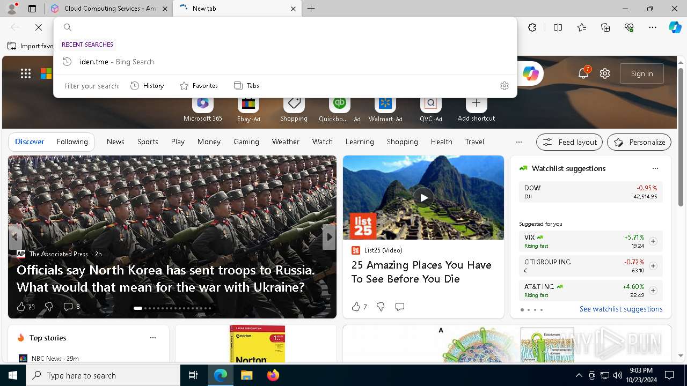
Task: Open the Weather category
Action: (286, 142)
